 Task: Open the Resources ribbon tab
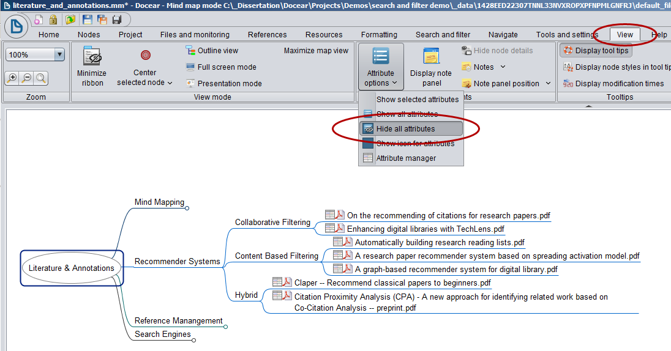[324, 35]
